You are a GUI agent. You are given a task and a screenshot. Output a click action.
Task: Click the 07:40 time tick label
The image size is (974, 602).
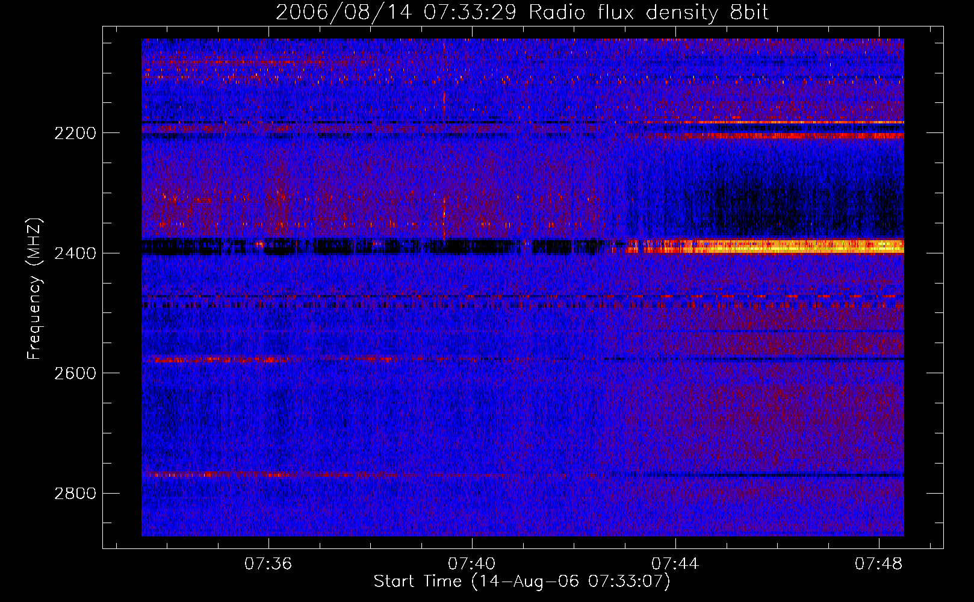pyautogui.click(x=472, y=563)
